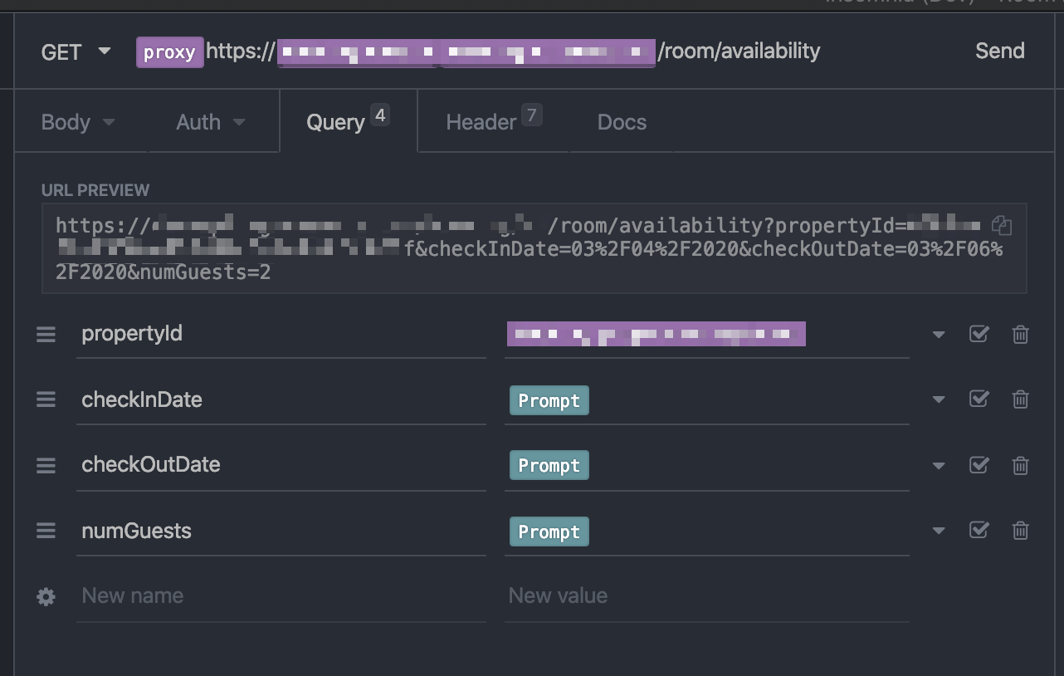Click the checkInDate Prompt tag
This screenshot has width=1064, height=676.
549,400
